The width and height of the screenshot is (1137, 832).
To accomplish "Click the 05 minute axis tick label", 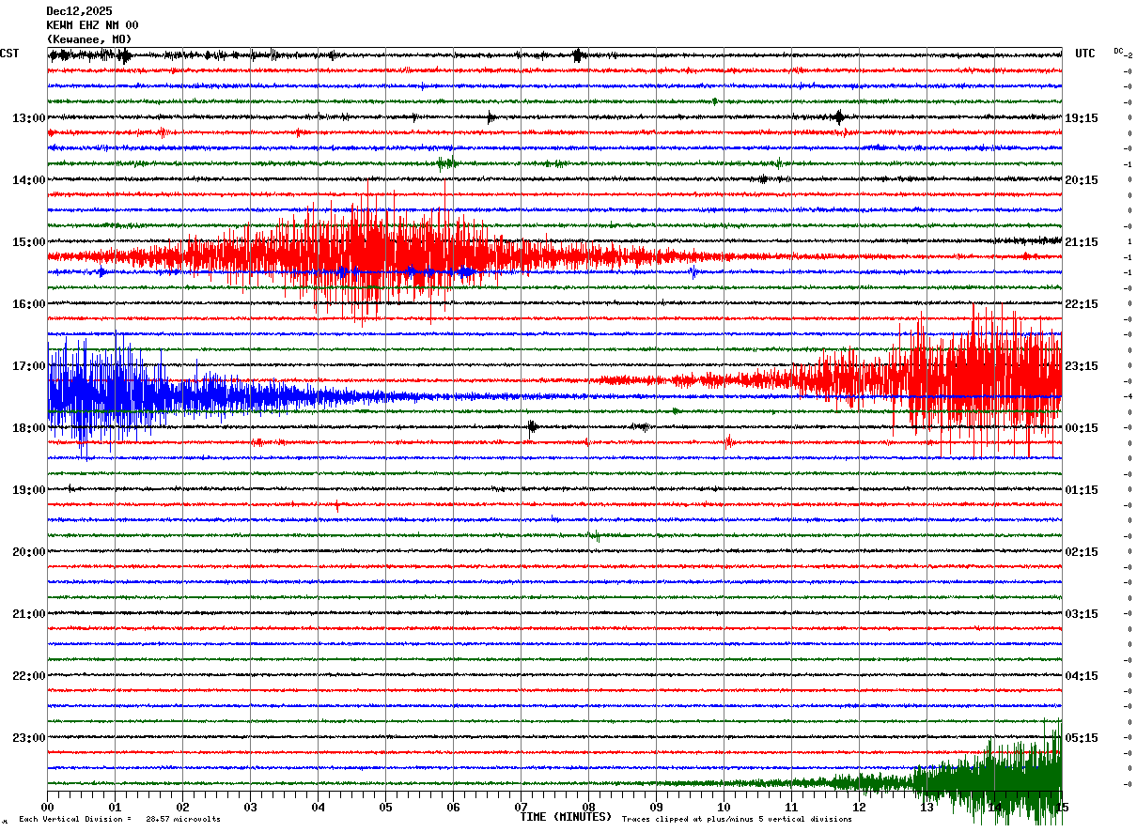I will pyautogui.click(x=386, y=808).
